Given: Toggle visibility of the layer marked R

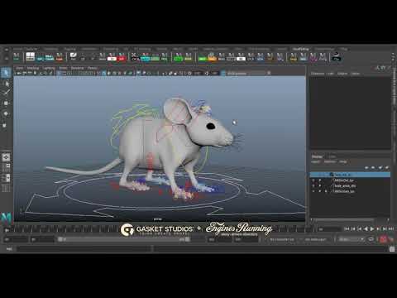Looking at the screenshot, I should 313,191.
